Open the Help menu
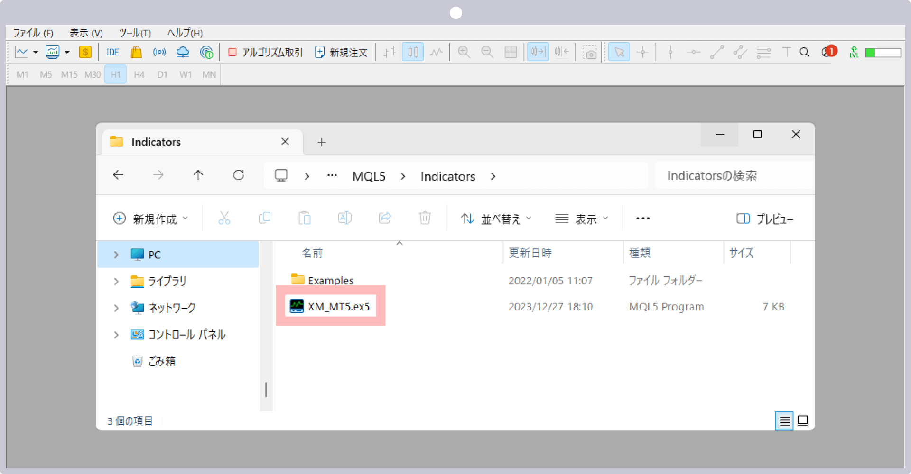This screenshot has width=911, height=474. pos(185,33)
